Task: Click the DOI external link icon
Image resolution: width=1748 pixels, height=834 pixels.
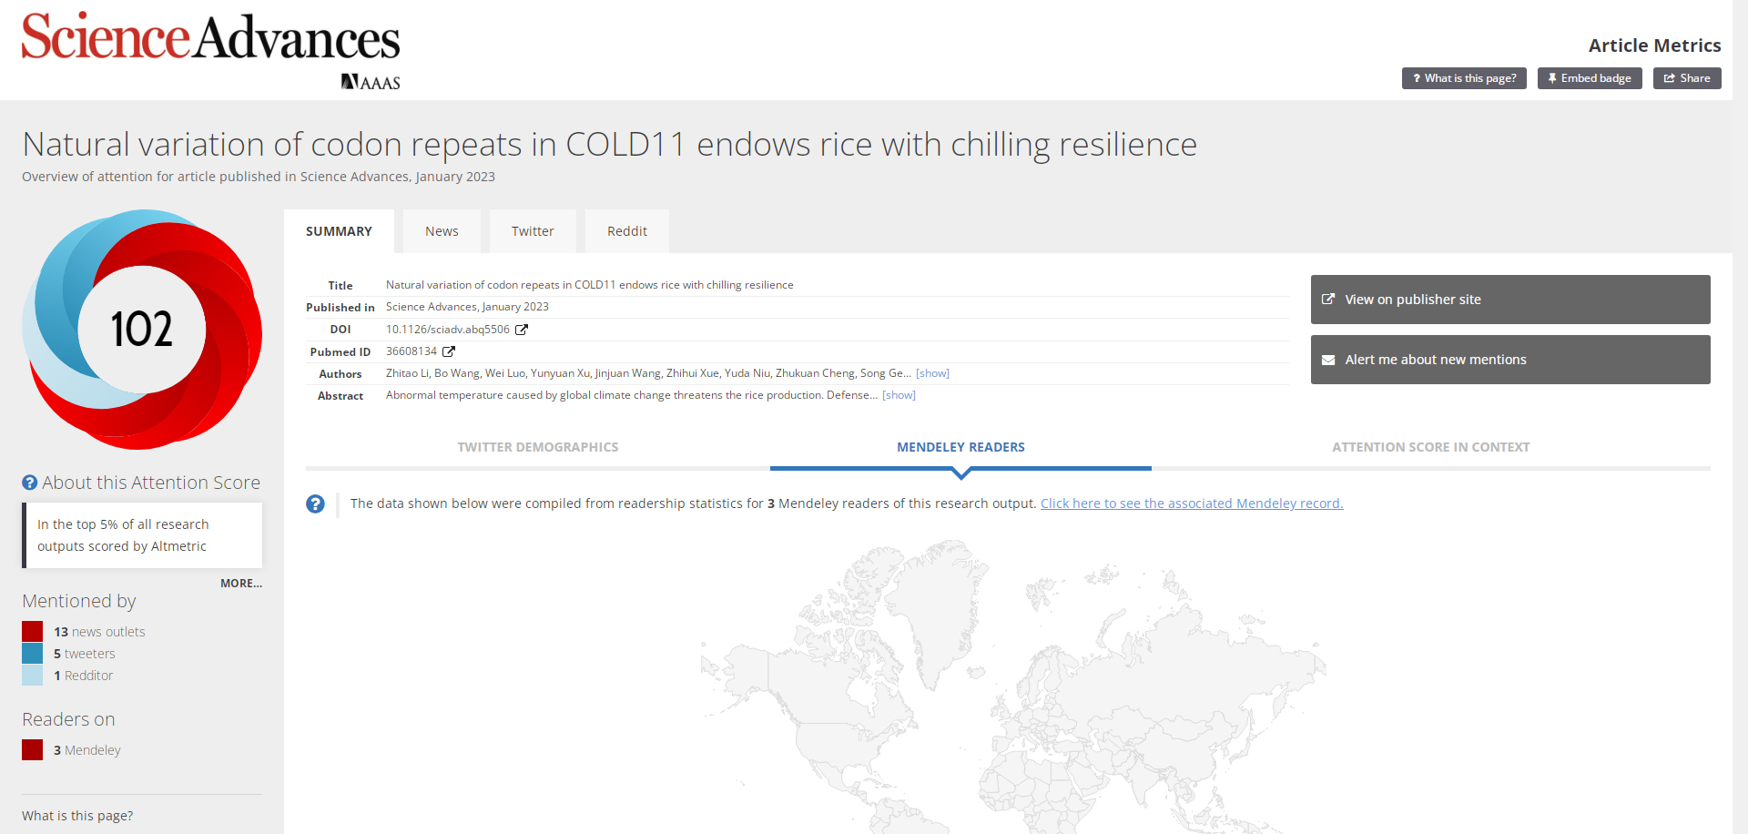Action: (x=522, y=330)
